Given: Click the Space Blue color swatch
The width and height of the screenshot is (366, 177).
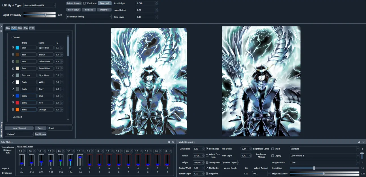Looking at the screenshot, I should point(17,48).
